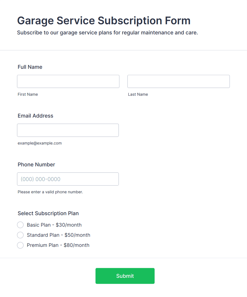This screenshot has width=247, height=297.
Task: Click the Last Name input field
Action: 178,81
